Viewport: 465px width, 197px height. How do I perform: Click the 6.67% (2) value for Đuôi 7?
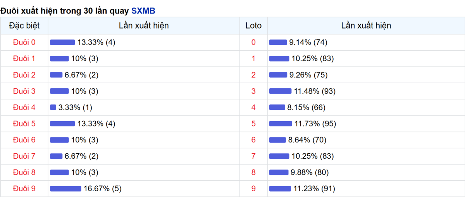point(81,156)
